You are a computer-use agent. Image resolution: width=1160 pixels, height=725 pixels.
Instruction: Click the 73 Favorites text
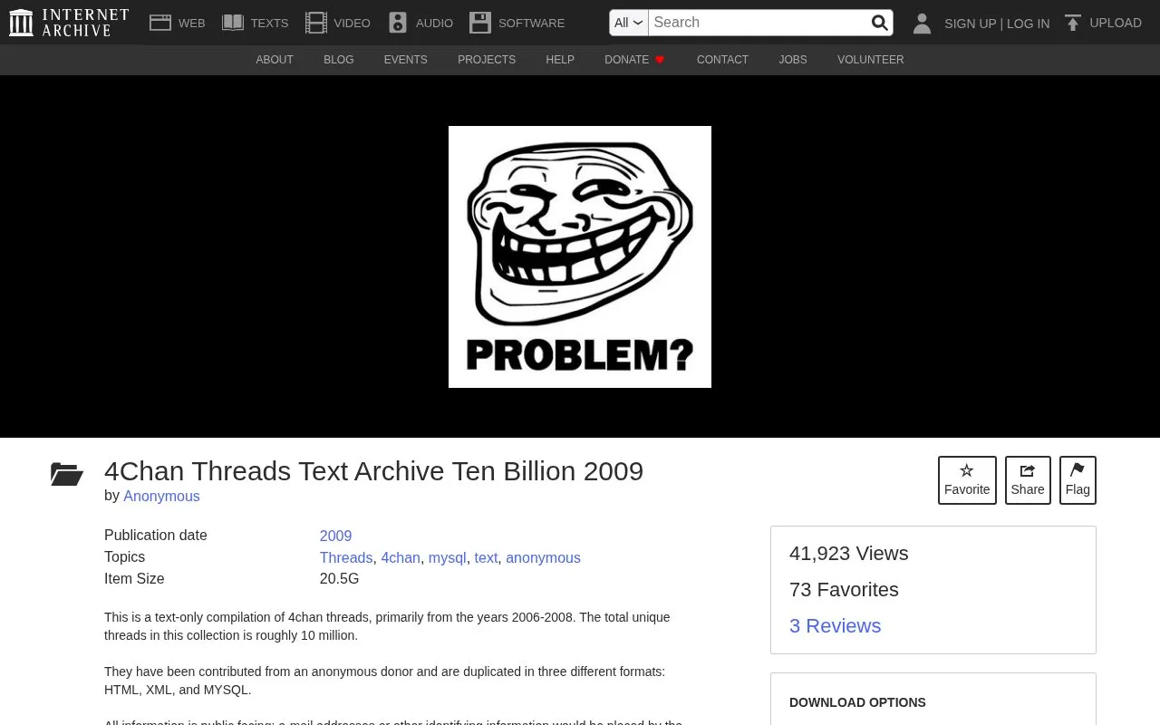pos(844,590)
